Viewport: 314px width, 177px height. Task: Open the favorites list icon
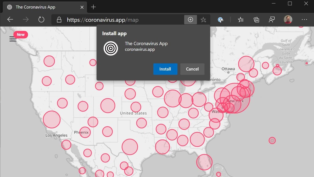(x=240, y=19)
